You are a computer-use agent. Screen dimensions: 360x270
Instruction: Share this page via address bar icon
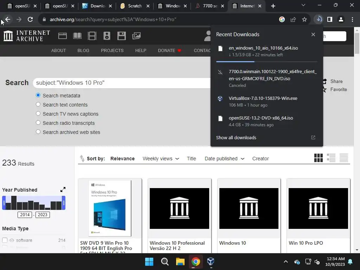[293, 20]
